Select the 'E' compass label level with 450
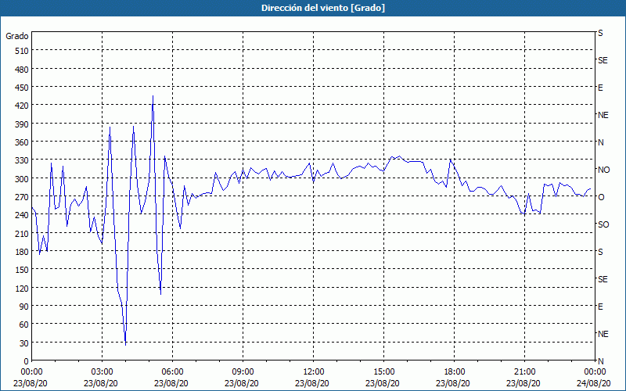The height and width of the screenshot is (391, 626). coord(600,88)
